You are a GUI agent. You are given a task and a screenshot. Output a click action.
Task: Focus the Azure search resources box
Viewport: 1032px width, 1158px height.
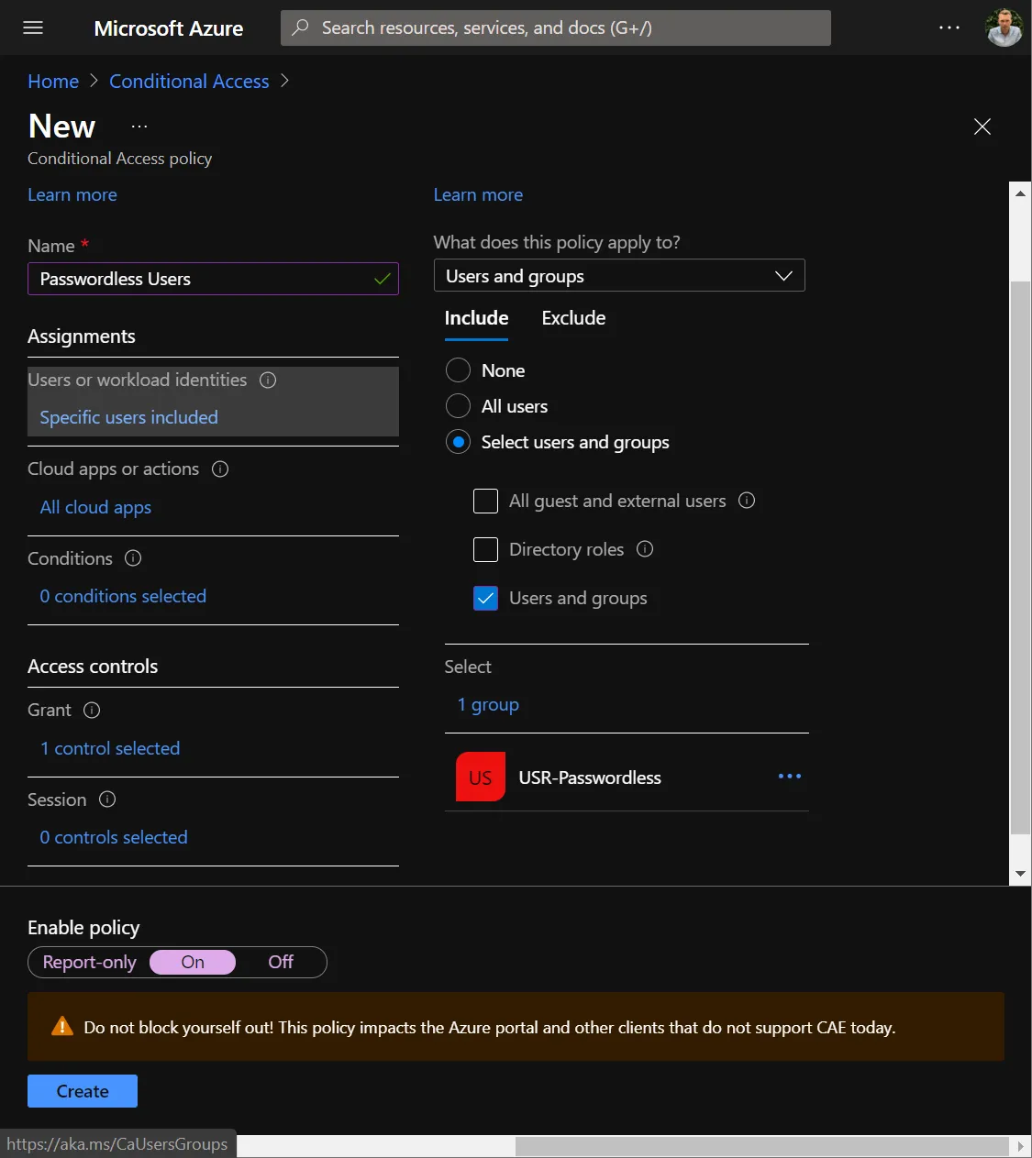tap(556, 28)
